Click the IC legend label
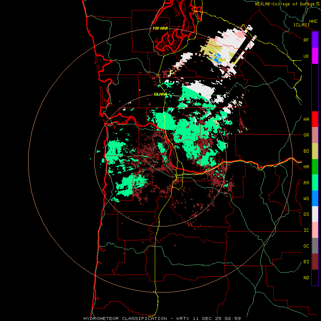The width and height of the screenshot is (321, 321). (x=306, y=230)
